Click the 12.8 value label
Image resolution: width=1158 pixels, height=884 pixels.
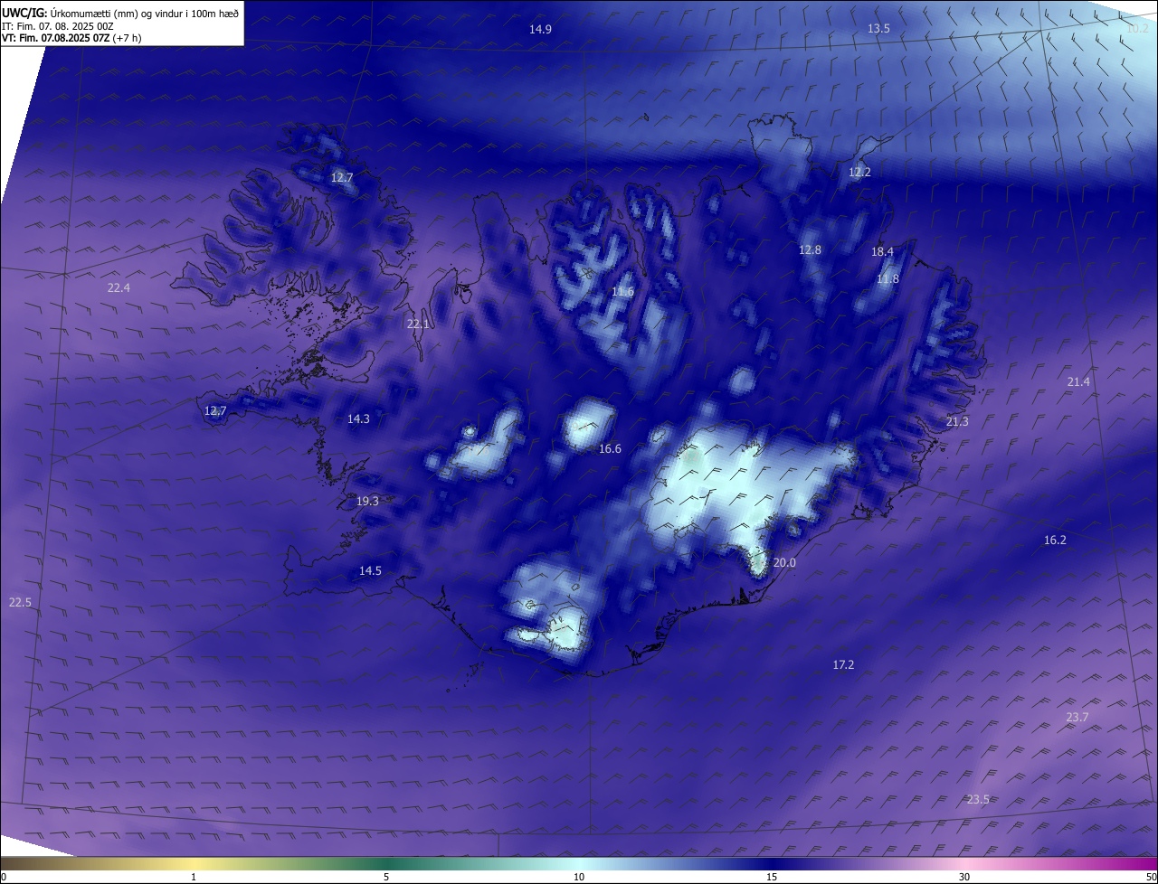point(810,249)
